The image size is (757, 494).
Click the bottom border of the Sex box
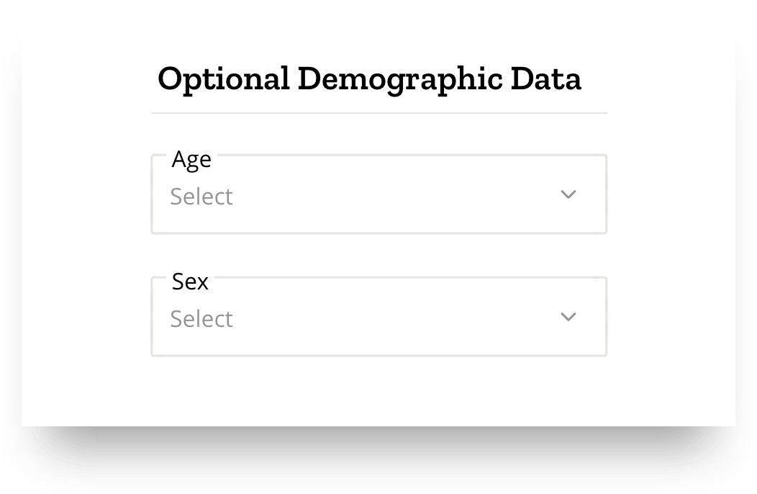click(378, 355)
